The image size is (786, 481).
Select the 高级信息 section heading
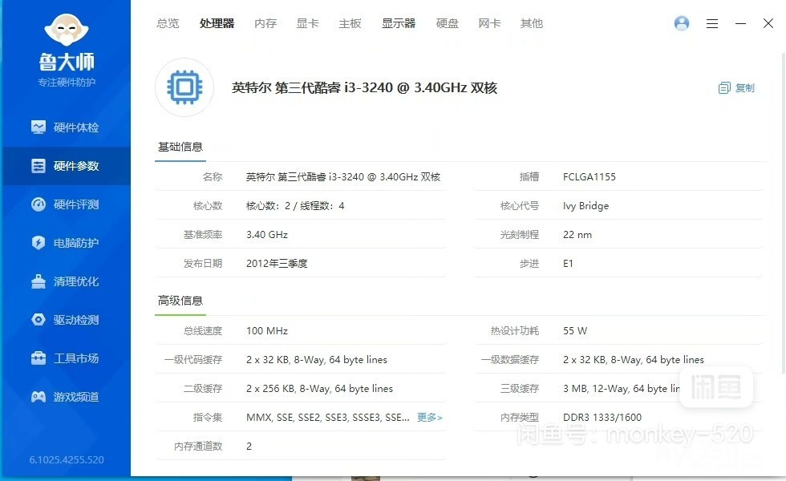pos(180,301)
